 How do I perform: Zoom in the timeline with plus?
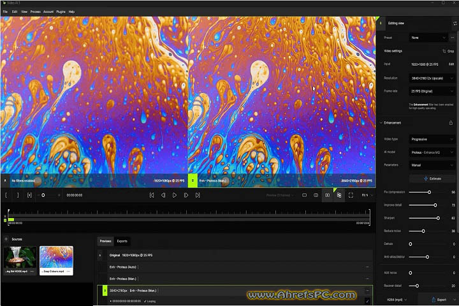59,195
